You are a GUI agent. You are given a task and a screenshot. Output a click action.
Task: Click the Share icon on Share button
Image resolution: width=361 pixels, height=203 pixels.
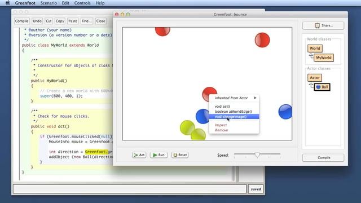click(317, 25)
